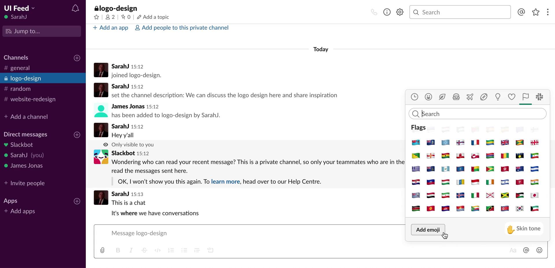Screen dimensions: 555x268
Task: Click Invite people in sidebar
Action: [24, 183]
